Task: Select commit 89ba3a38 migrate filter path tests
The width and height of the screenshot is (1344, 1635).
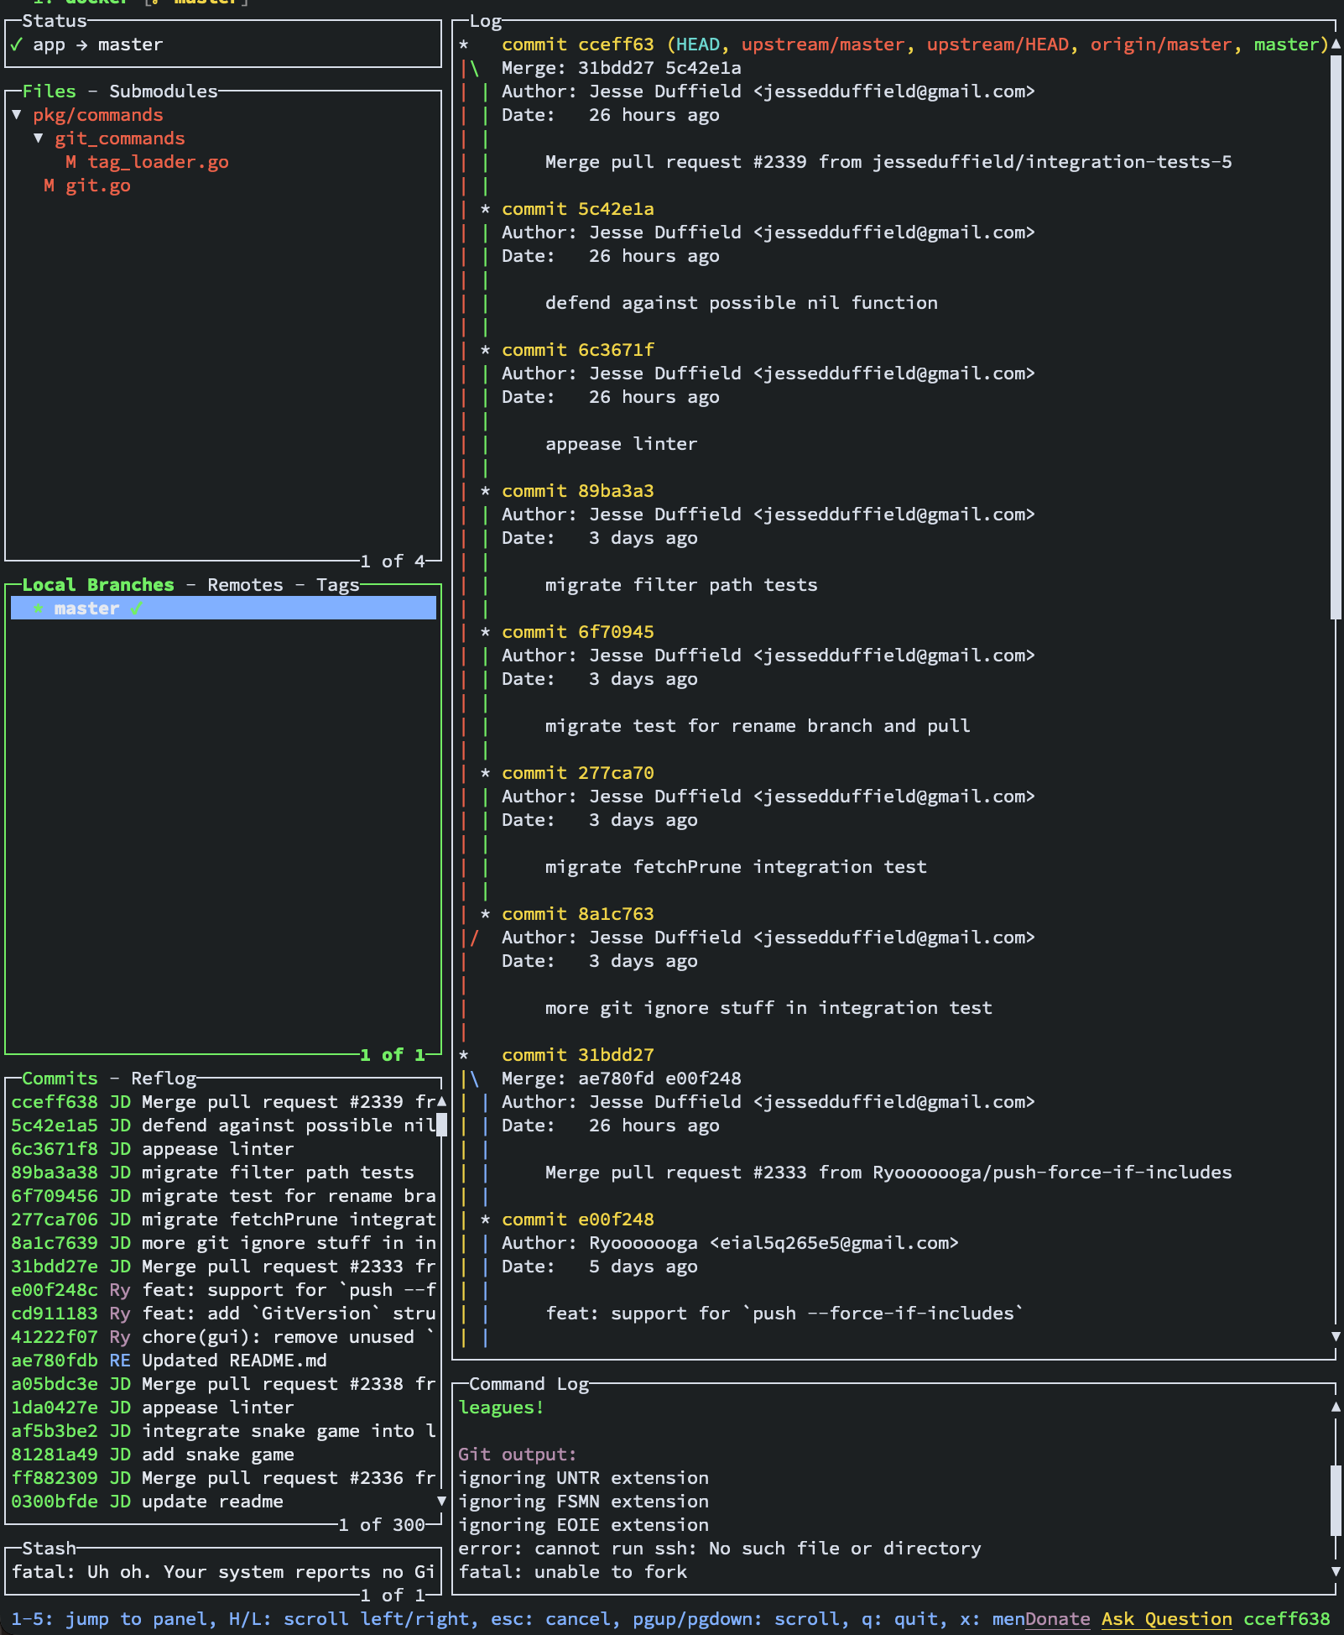Action: [223, 1173]
